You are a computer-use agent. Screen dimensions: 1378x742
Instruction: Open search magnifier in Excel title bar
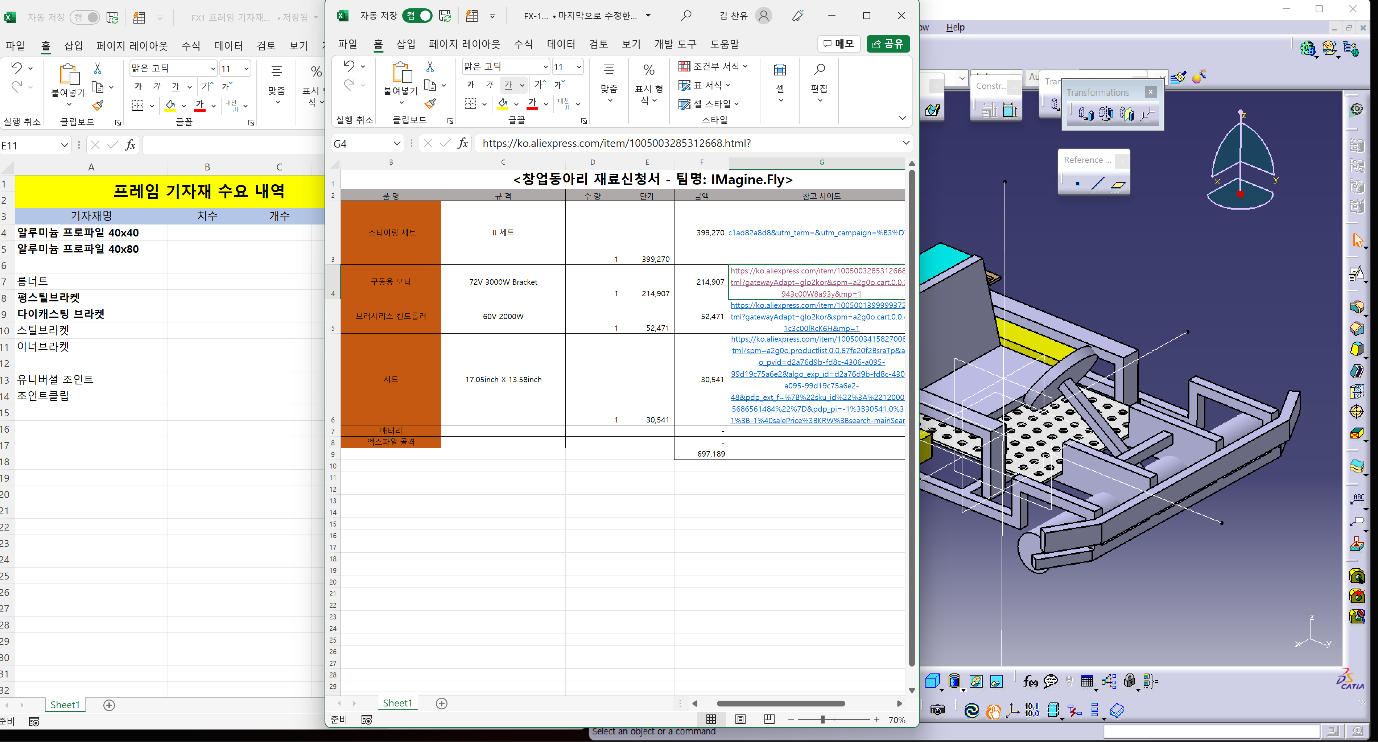pos(686,16)
